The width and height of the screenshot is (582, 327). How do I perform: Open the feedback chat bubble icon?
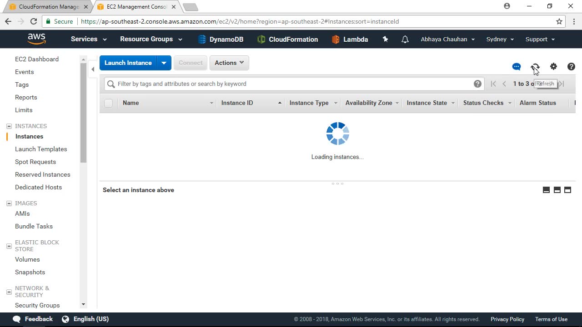click(x=517, y=67)
